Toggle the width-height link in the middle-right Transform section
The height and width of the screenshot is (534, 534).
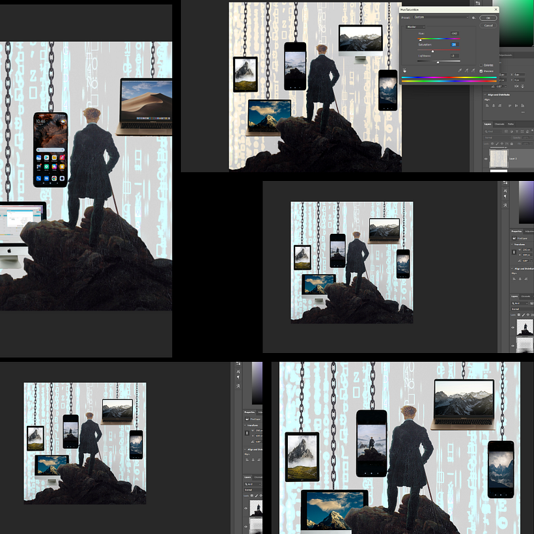[x=514, y=253]
